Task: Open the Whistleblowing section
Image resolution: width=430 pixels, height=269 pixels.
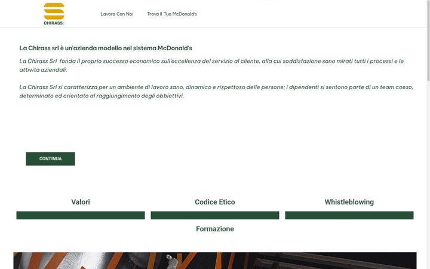Action: point(349,202)
